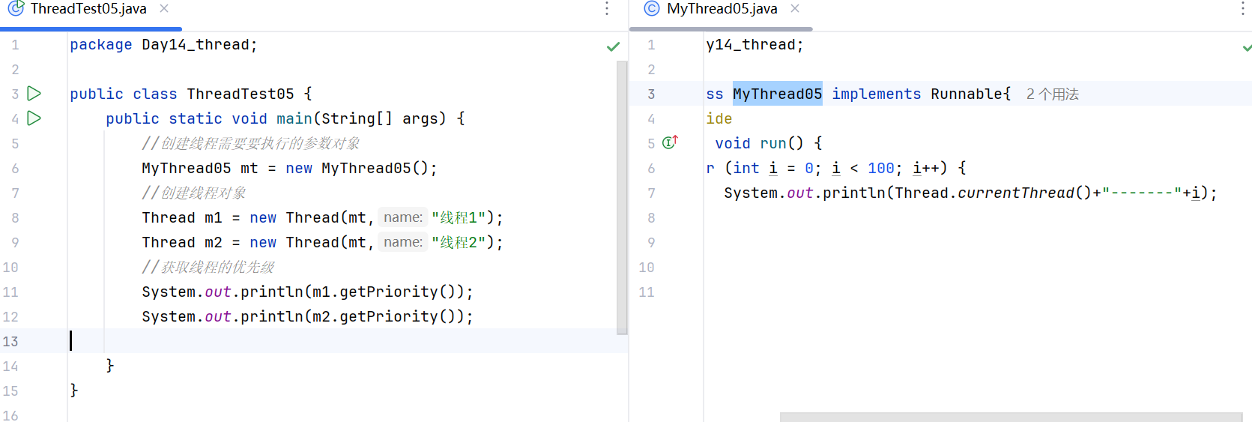
Task: Click 'm2.getPriority()' call on line 12
Action: (384, 316)
